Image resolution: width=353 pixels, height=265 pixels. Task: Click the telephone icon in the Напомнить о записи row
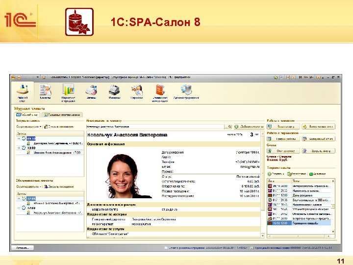270,190
